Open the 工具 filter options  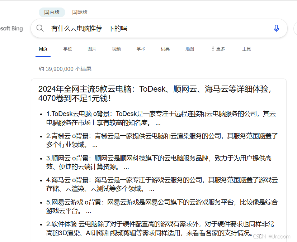pos(246,49)
